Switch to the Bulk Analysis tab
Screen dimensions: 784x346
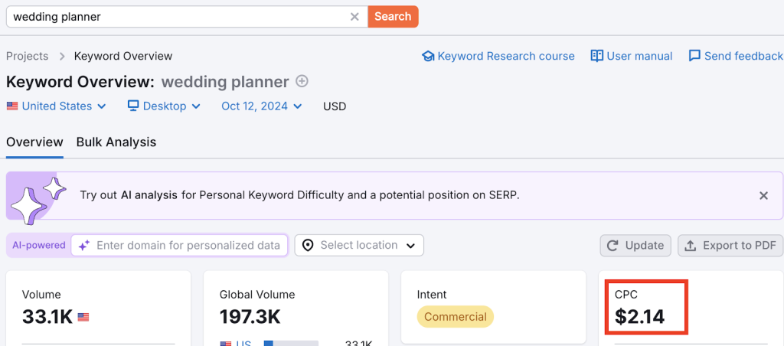tap(116, 142)
